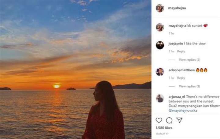Expand View replies (1) under adsonematthew

pos(189,86)
